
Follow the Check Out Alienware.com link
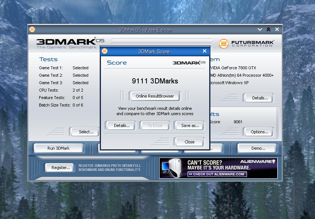click(x=217, y=174)
